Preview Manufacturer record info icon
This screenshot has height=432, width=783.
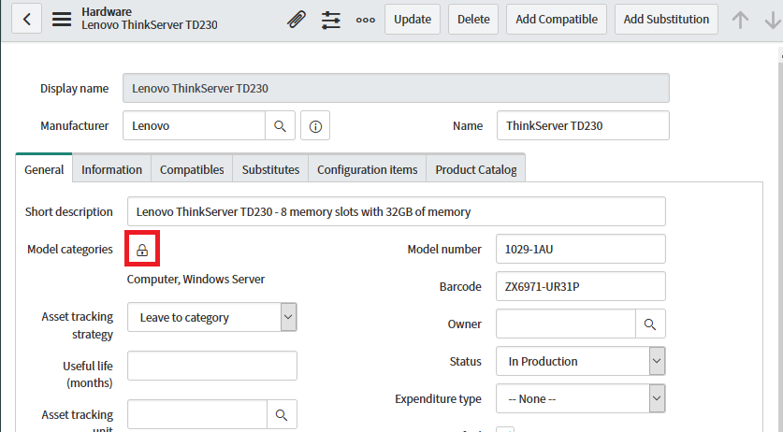[x=315, y=126]
